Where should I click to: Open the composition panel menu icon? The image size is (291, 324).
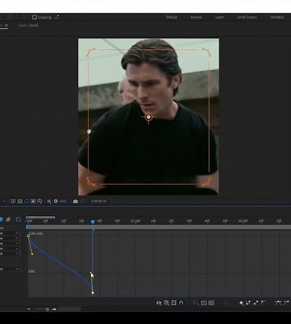(6, 26)
